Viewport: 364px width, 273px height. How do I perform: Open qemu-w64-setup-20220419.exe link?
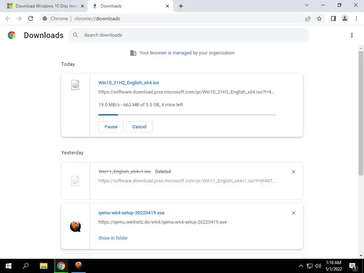[x=132, y=213]
